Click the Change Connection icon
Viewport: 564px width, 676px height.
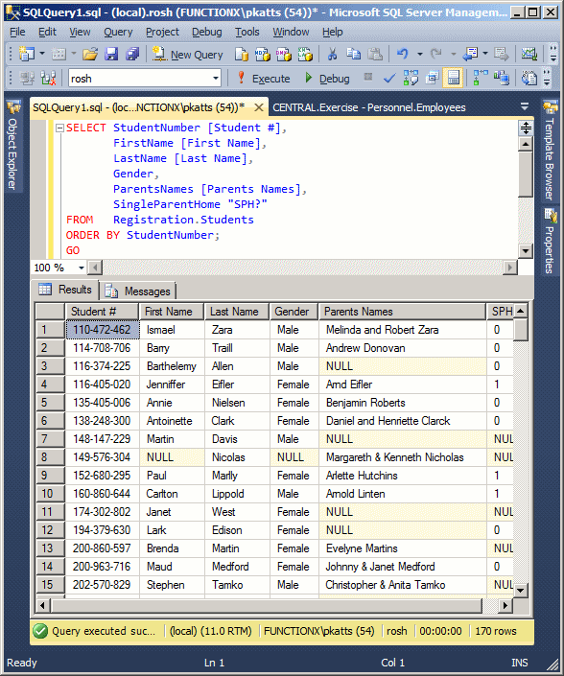tap(48, 78)
